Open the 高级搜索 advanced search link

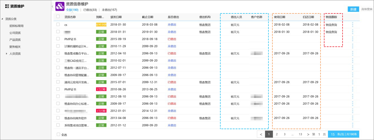point(367,9)
